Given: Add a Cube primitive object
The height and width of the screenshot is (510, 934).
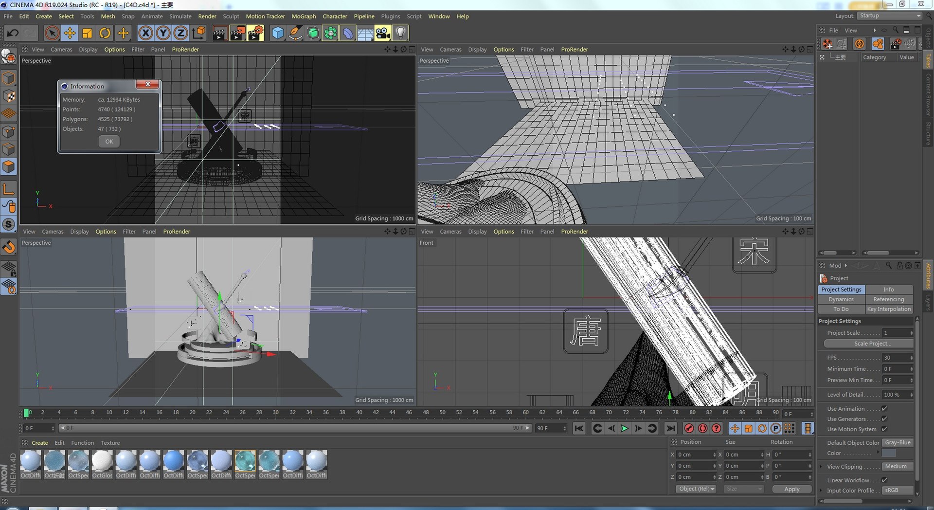Looking at the screenshot, I should 277,33.
